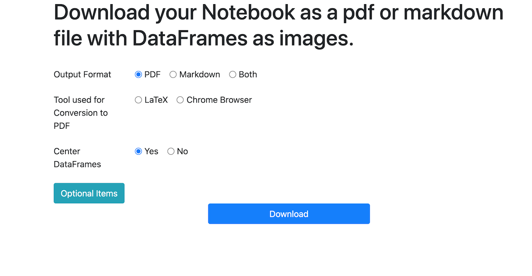The image size is (532, 276).
Task: Pick LaTeX as the conversion tool
Action: pos(138,100)
